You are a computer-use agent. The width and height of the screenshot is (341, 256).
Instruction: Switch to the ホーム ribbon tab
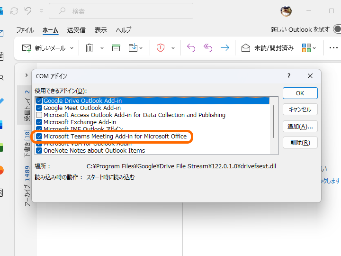tap(50, 30)
